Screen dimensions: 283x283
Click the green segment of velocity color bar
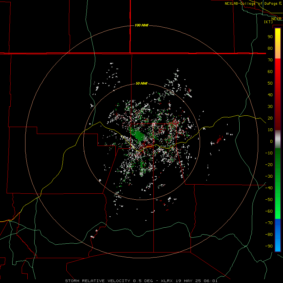coord(278,183)
